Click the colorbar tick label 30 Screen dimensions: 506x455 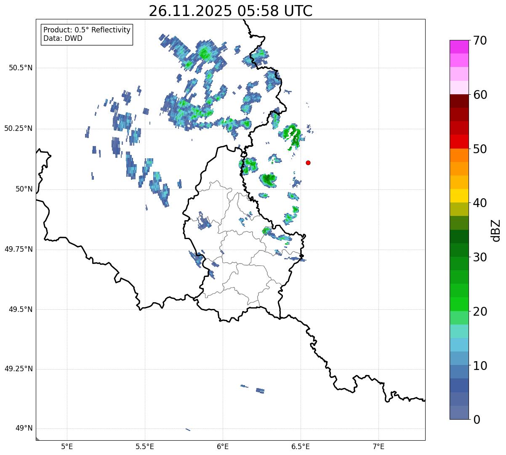tap(480, 257)
